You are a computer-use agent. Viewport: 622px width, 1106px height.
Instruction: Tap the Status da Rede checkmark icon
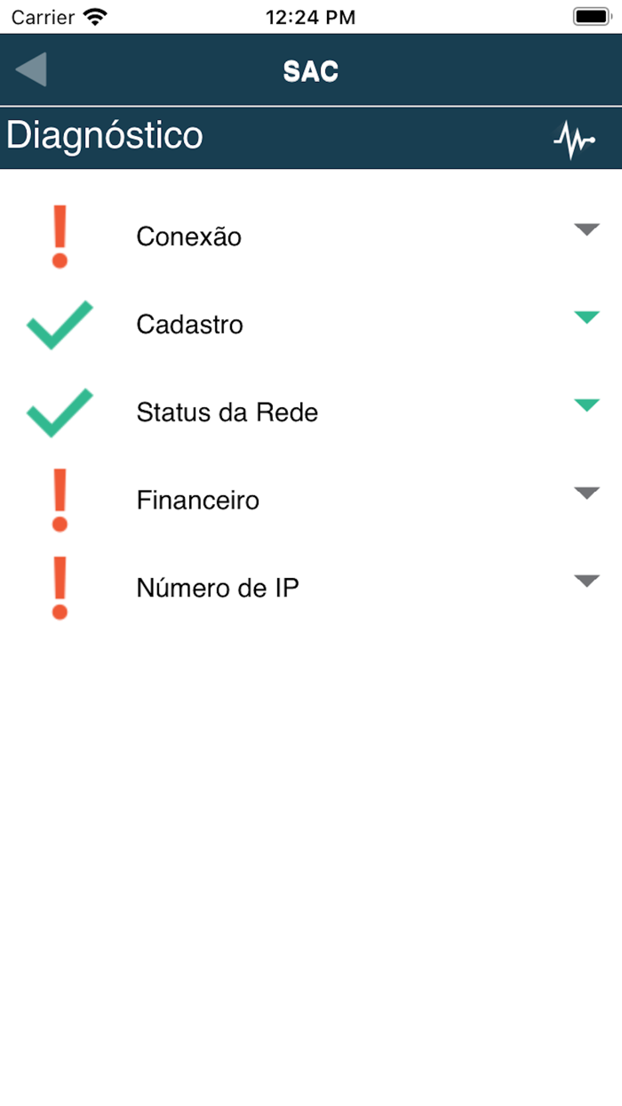pyautogui.click(x=60, y=413)
